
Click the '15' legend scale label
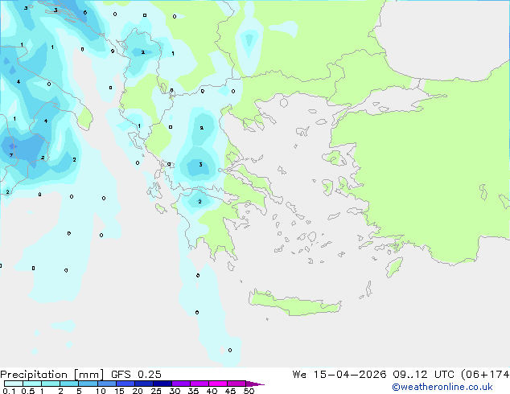coord(119,391)
